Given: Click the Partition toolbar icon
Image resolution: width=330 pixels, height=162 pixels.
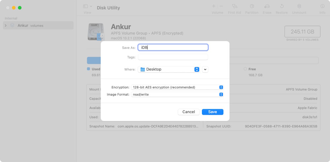Looking at the screenshot, I should (252, 6).
